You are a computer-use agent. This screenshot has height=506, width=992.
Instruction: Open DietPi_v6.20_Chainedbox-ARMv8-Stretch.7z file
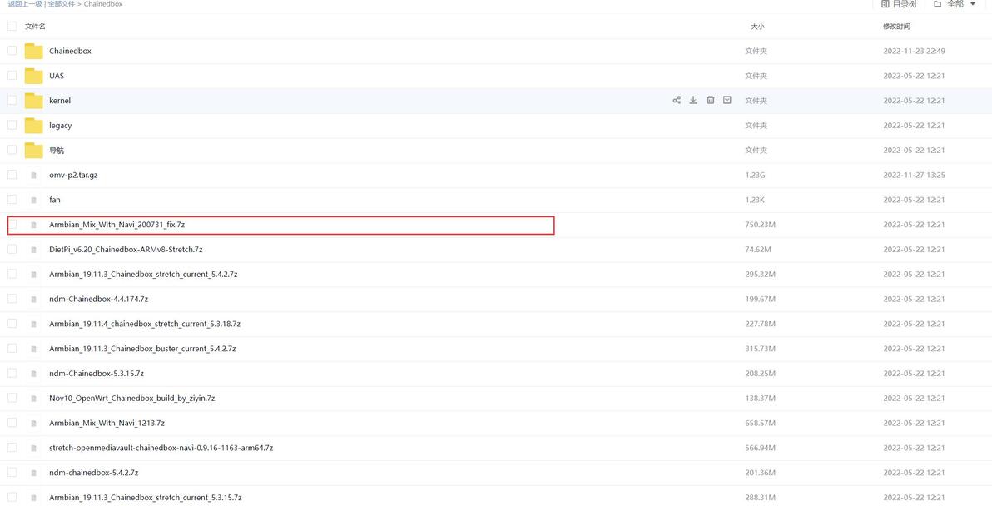(126, 249)
